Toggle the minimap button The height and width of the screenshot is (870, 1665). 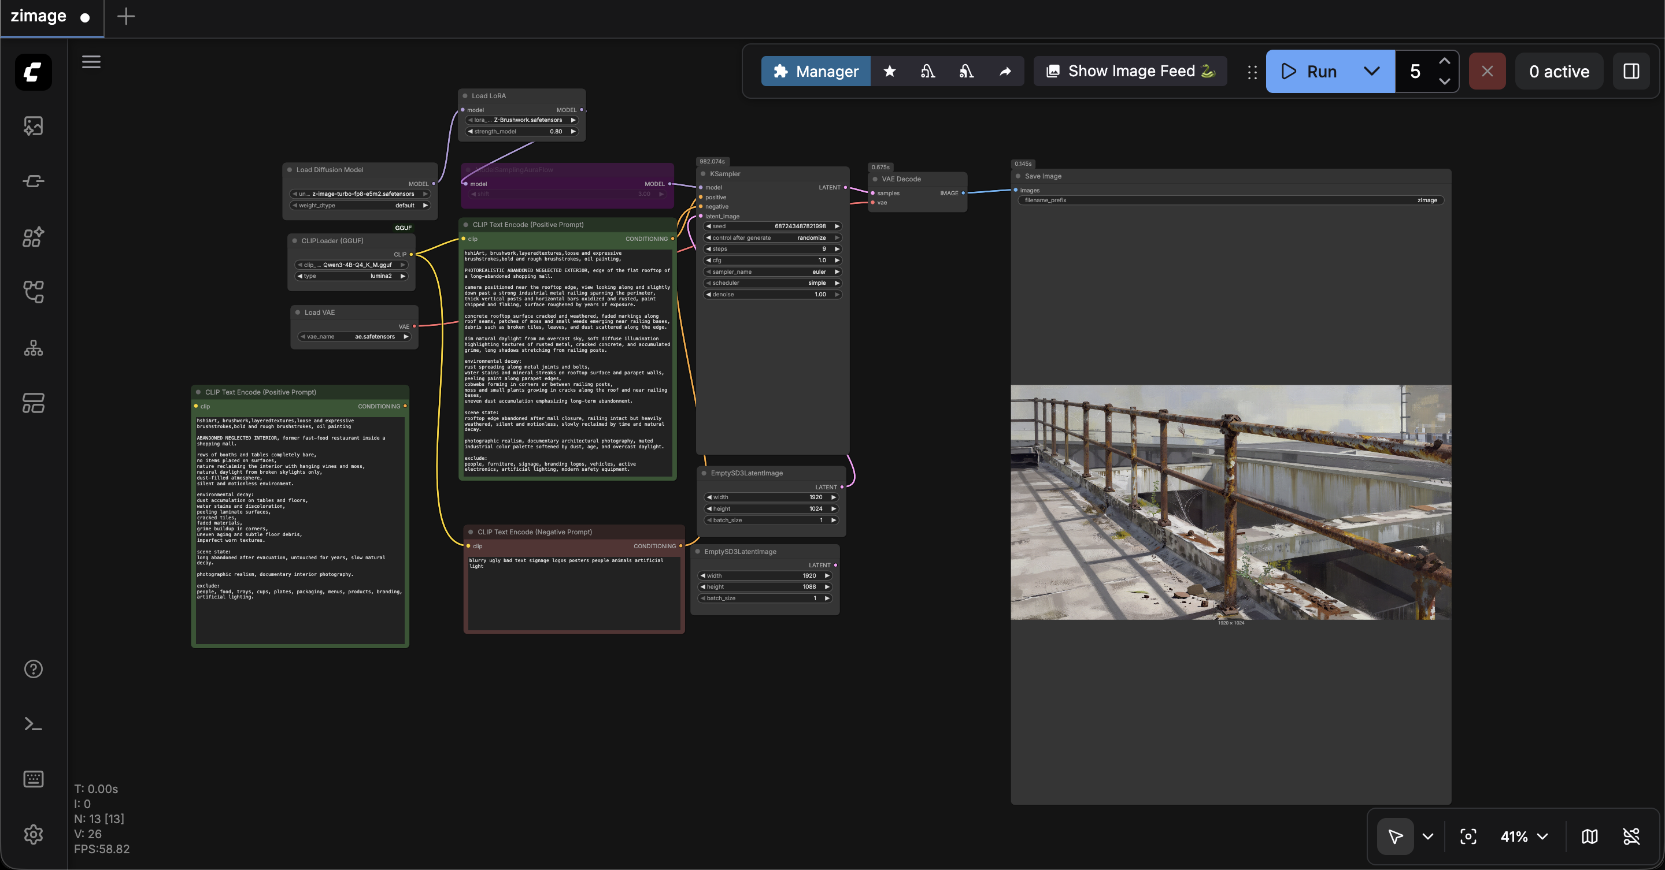click(1589, 836)
